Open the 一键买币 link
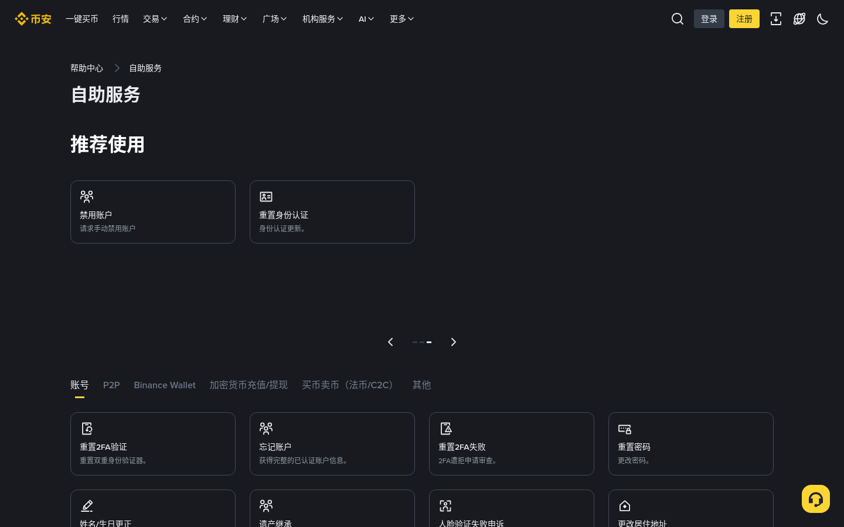Image resolution: width=844 pixels, height=527 pixels. [x=82, y=19]
